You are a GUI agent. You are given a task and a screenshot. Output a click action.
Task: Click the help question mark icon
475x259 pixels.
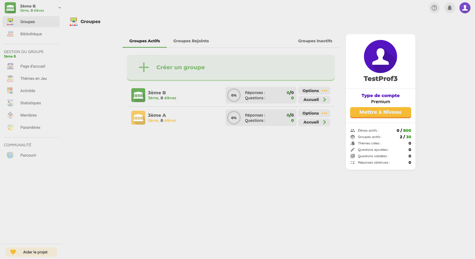click(434, 8)
